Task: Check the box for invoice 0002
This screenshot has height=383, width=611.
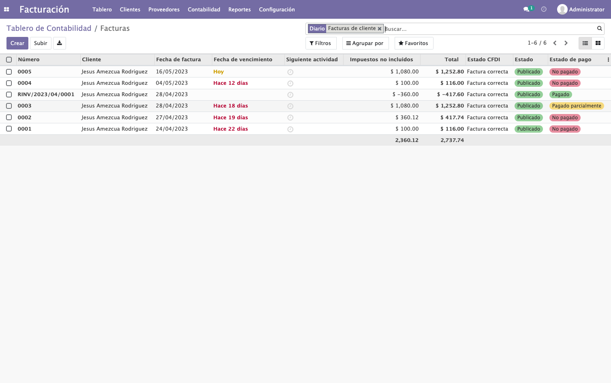Action: (x=9, y=118)
